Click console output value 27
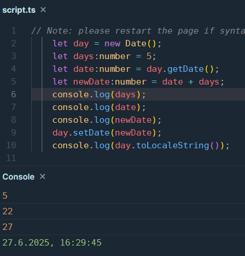Viewport: 245px width, 256px height. [8, 227]
